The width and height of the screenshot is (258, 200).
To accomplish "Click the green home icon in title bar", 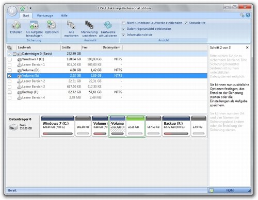I will (23, 8).
